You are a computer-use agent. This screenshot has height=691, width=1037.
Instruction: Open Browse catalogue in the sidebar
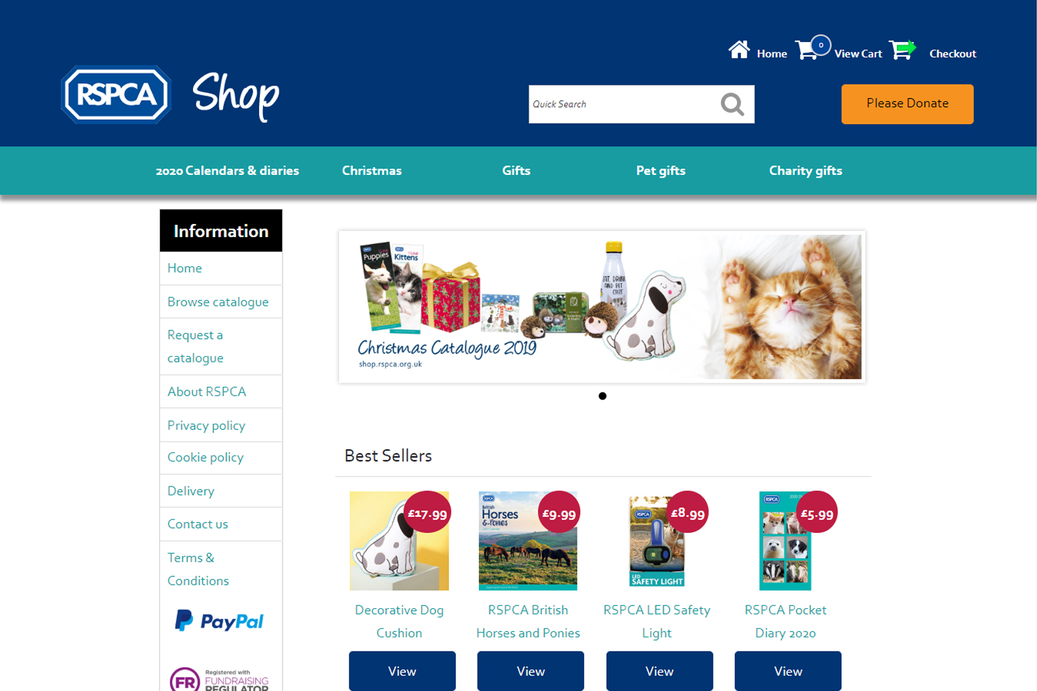tap(218, 302)
